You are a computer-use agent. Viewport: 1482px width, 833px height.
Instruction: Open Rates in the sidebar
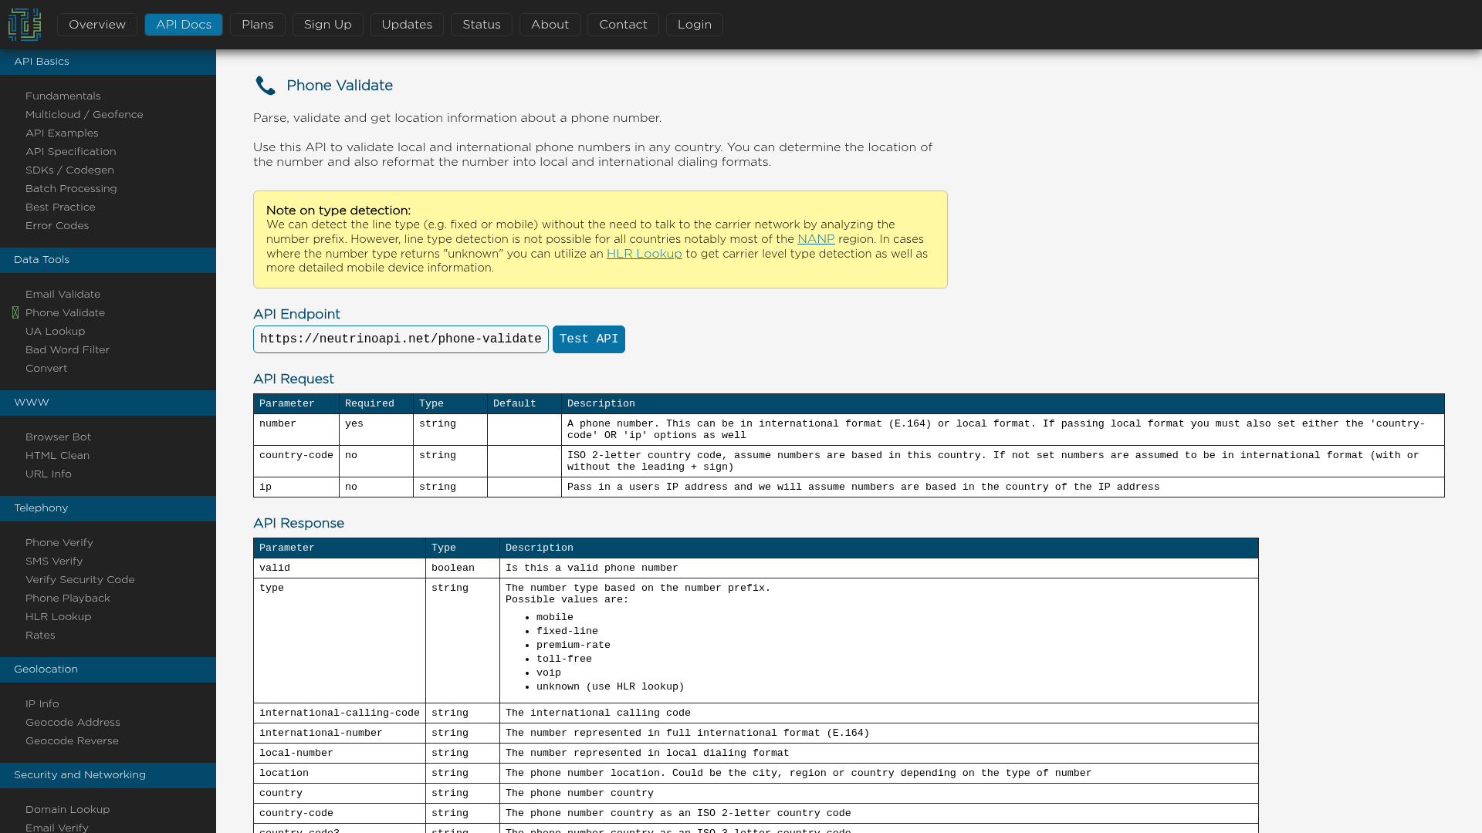[40, 636]
